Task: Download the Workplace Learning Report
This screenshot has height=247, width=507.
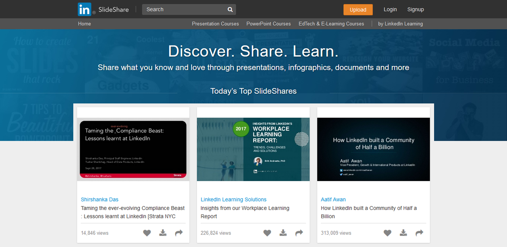Action: 283,233
